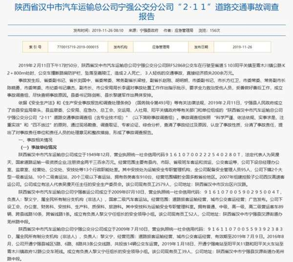Select the 索引号 header cell
Screen dimensions: 293x262
point(35,47)
